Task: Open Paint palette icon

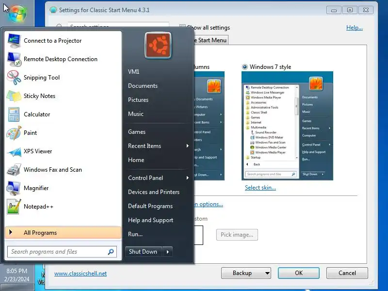Action: (x=14, y=133)
